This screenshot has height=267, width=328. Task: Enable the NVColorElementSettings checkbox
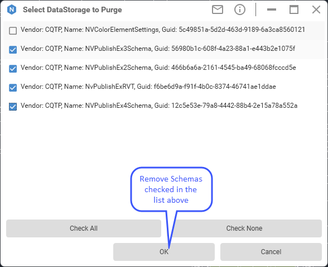13,31
